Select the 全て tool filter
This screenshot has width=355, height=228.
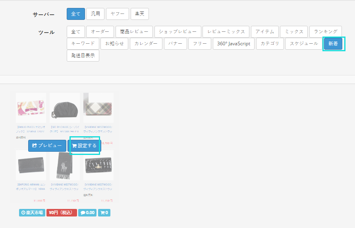(x=75, y=32)
